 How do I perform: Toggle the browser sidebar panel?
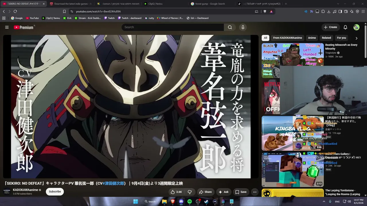point(340,11)
